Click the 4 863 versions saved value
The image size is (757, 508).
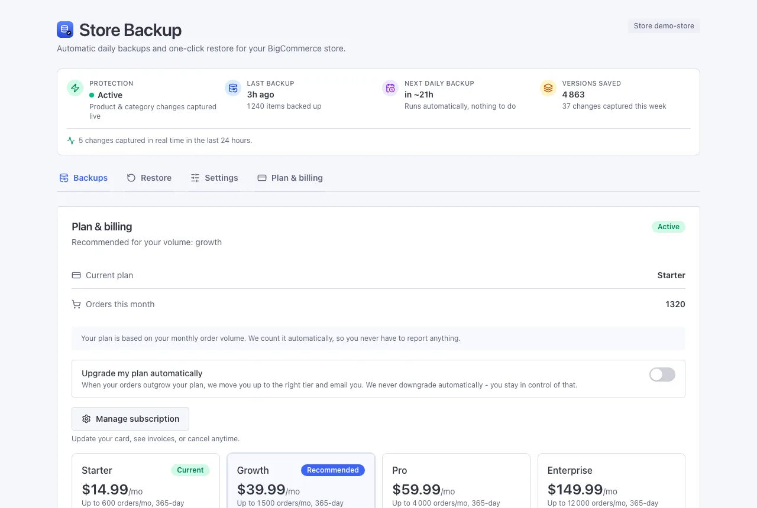573,95
